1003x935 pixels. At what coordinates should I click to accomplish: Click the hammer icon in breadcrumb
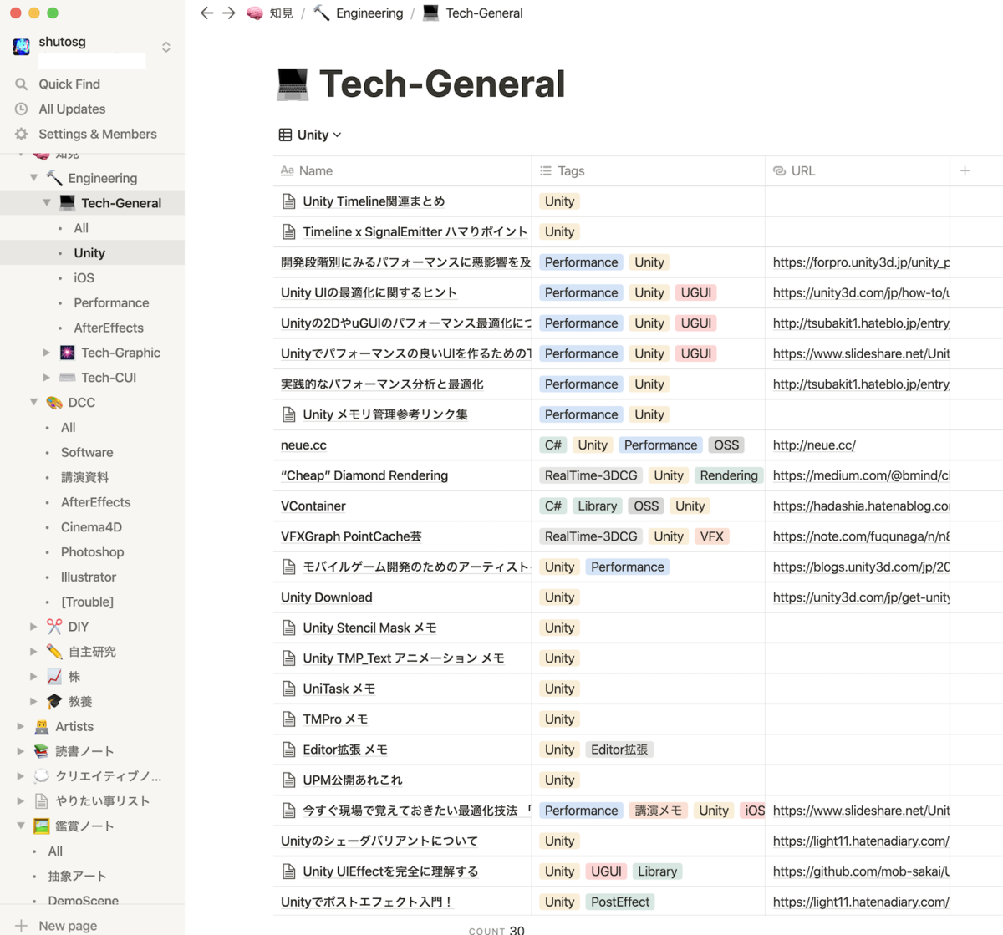click(321, 13)
